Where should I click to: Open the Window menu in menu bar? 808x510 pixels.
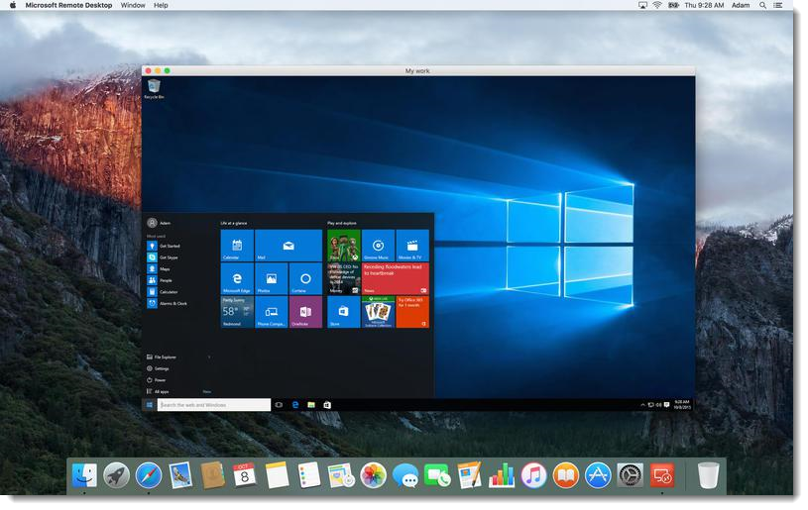(132, 6)
